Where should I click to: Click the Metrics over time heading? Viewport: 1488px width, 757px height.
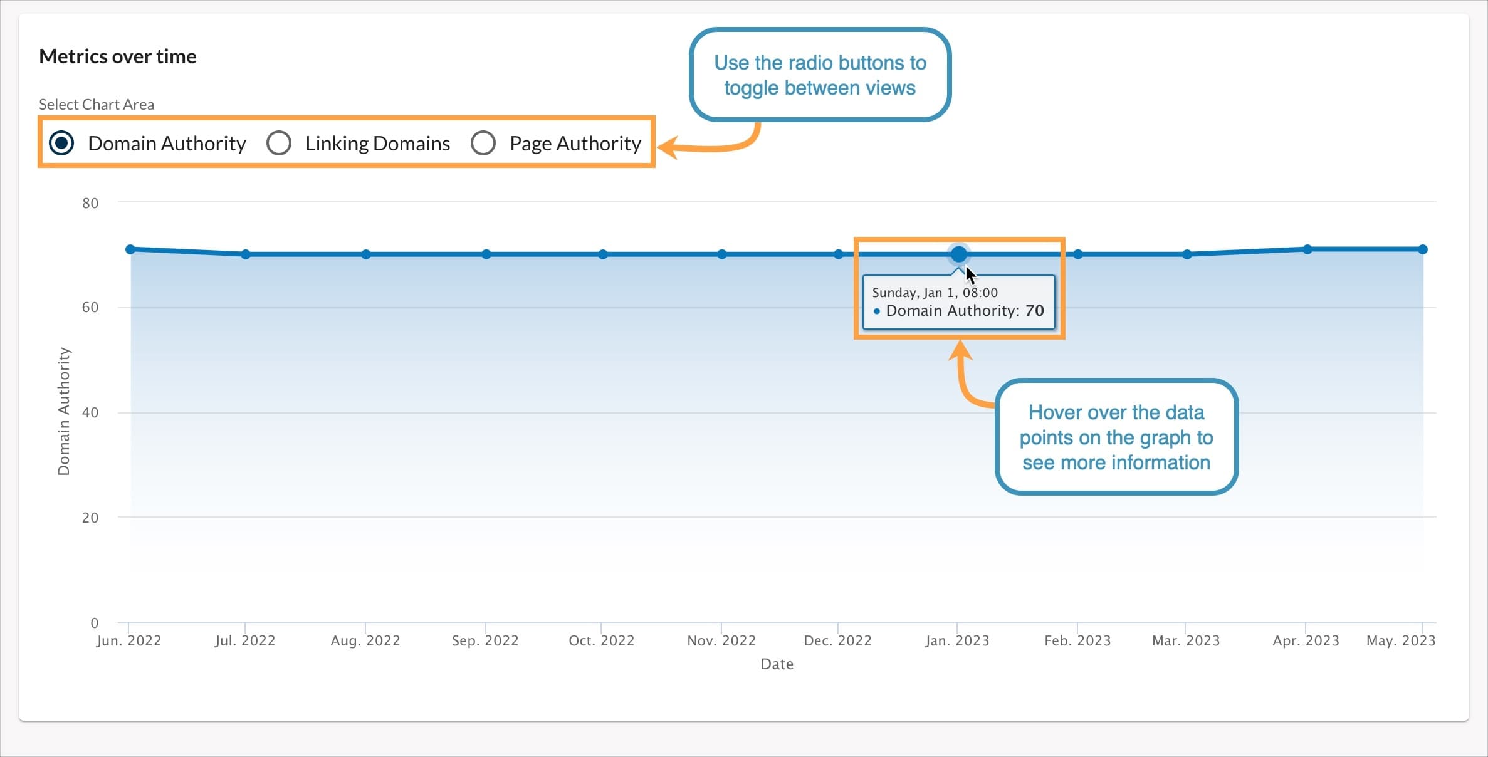[118, 56]
